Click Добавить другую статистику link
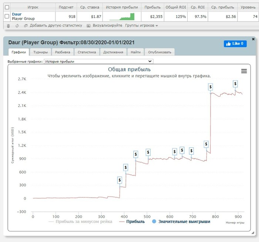Screen dimensions: 259x242 [56, 26]
